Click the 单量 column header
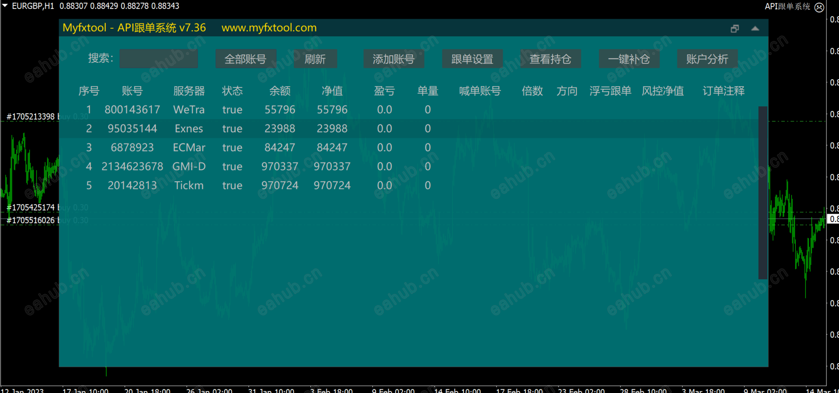 (x=428, y=91)
